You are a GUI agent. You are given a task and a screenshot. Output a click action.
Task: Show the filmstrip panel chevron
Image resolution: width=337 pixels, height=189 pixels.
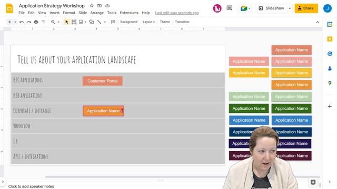3,182
